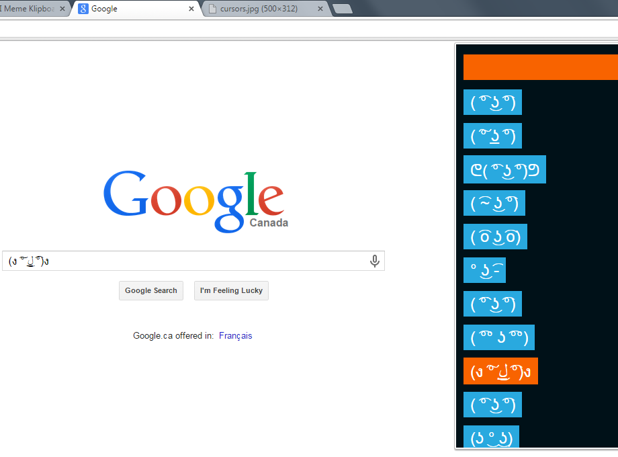Close the Meme Klipboard tab
The image size is (618, 457).
click(62, 9)
